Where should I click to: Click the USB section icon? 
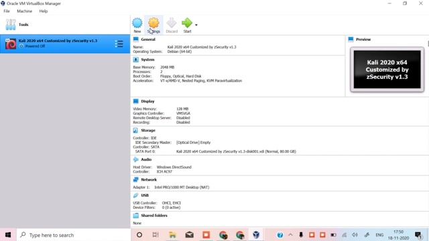click(135, 195)
